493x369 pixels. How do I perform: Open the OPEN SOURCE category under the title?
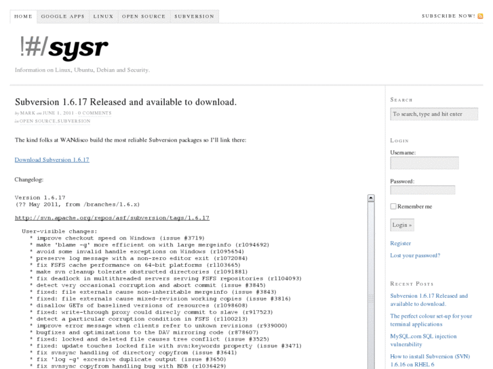[x=38, y=121]
